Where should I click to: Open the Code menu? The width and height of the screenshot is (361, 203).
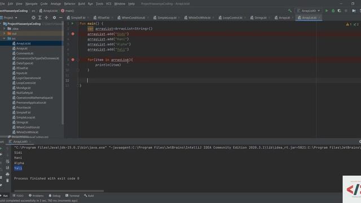(44, 4)
